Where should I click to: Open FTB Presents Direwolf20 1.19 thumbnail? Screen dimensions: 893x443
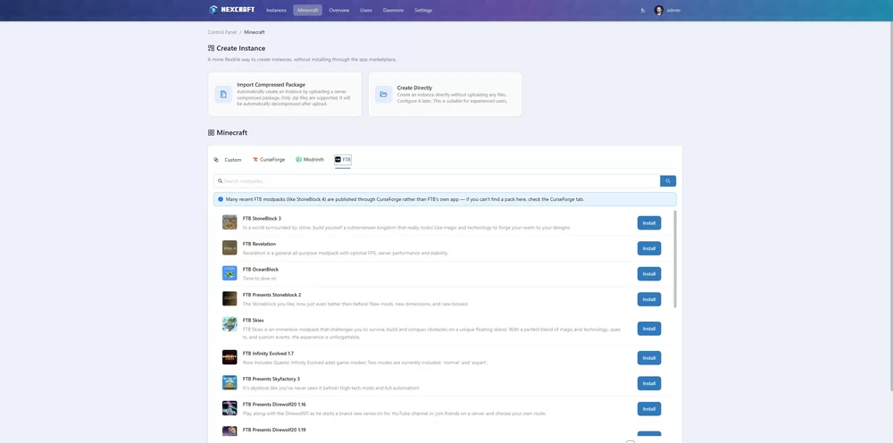[x=230, y=431]
